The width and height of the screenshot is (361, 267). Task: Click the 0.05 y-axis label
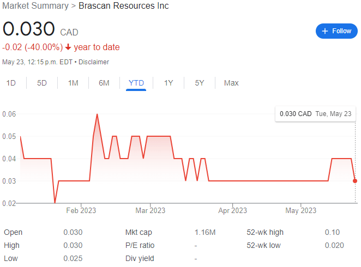[9, 136]
